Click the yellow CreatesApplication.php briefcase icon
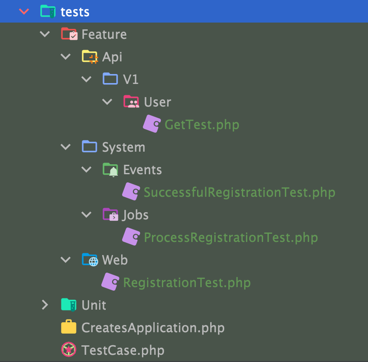Screen dimensions: 368x362 click(69, 328)
